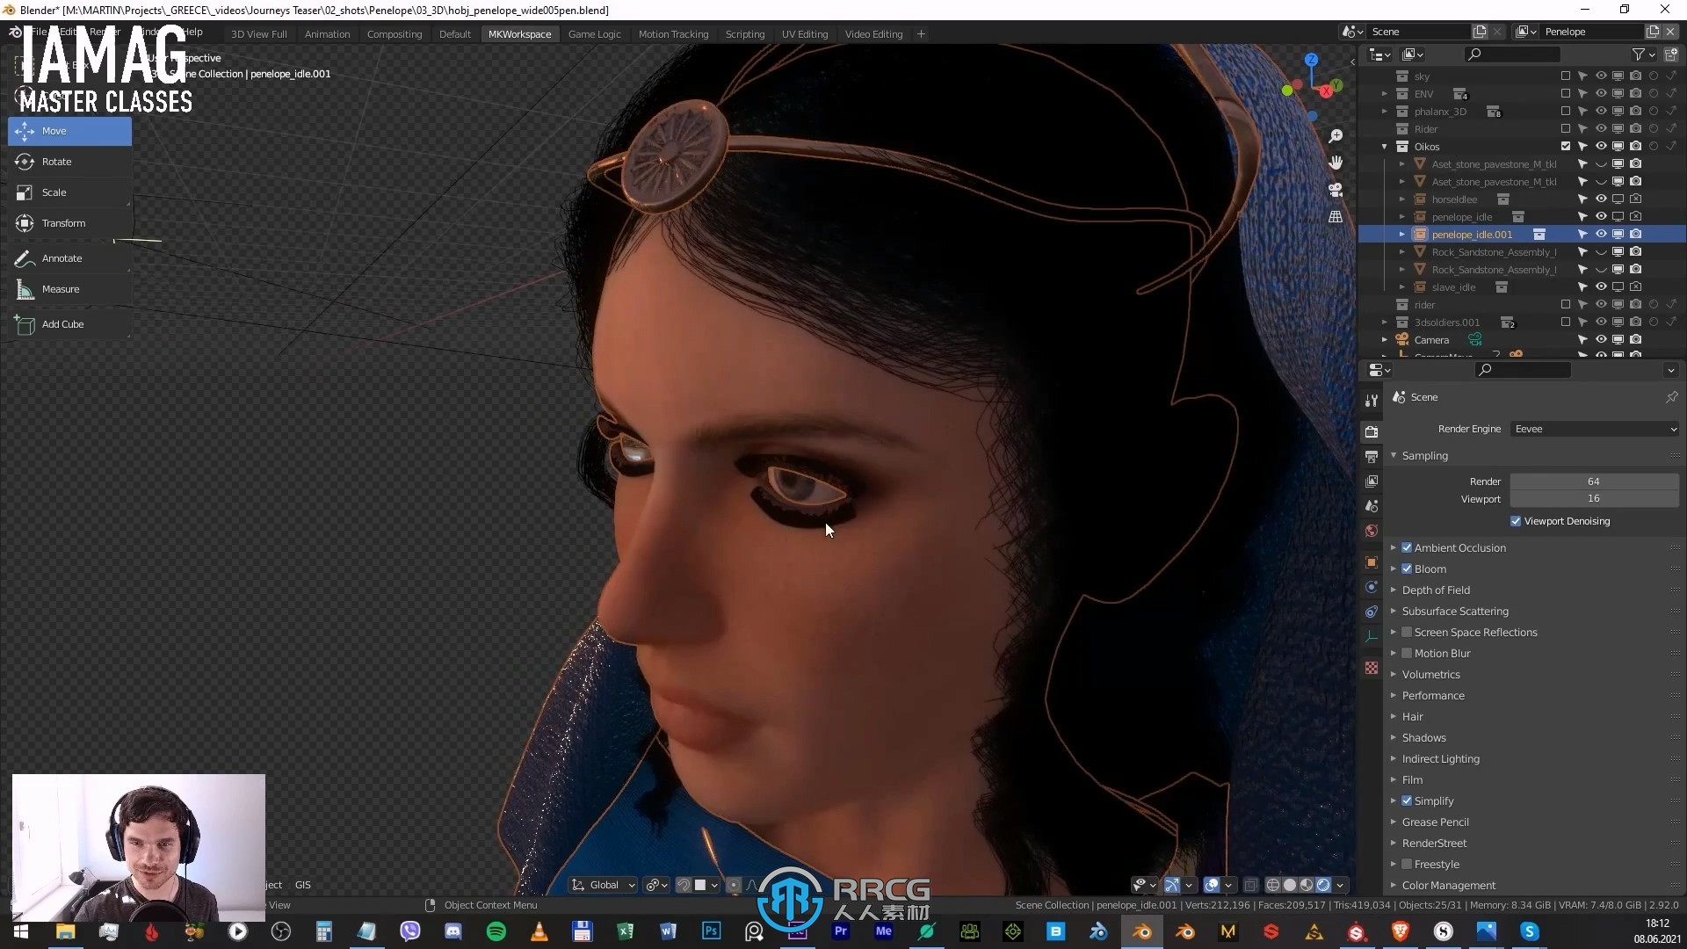Open the Render properties tab
This screenshot has height=949, width=1687.
[1372, 431]
